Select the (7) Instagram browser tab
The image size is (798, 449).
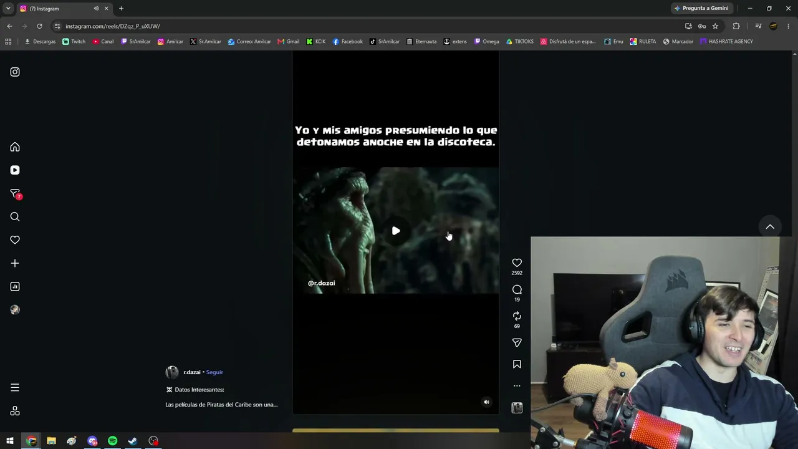64,9
